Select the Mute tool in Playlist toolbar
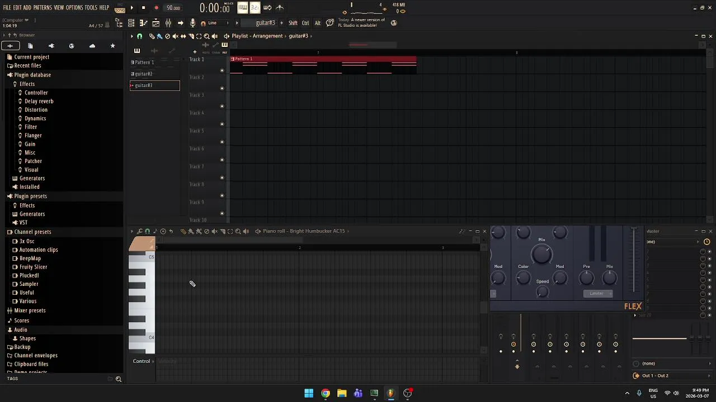 coord(175,36)
